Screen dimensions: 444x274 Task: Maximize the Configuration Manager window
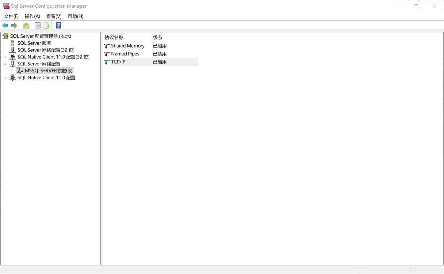[416, 6]
